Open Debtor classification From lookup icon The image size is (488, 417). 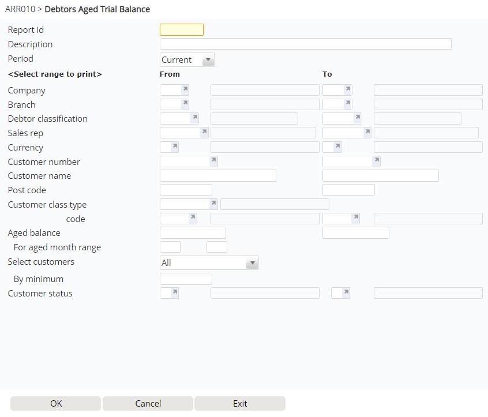(194, 118)
